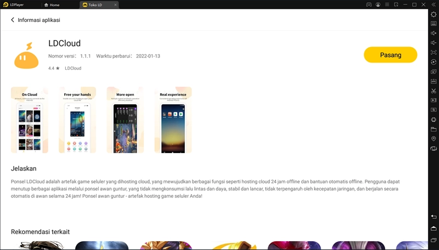
Task: Close the Toko LD tab
Action: pos(115,5)
